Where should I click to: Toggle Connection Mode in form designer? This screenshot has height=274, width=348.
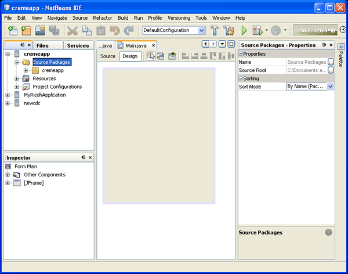pos(161,56)
